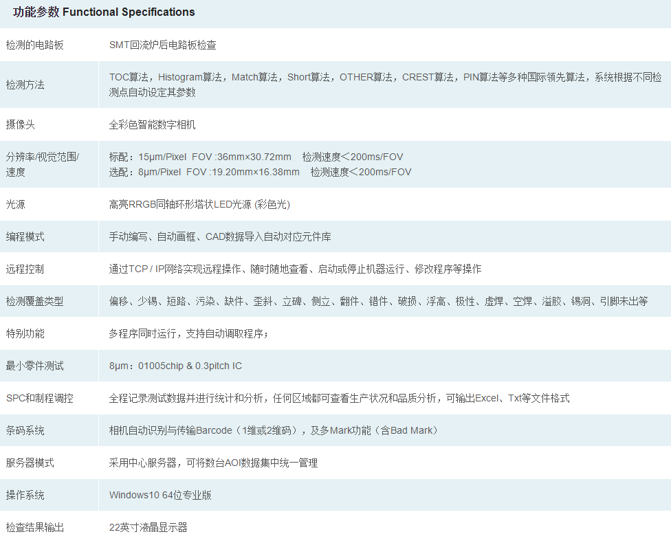This screenshot has height=543, width=671.
Task: Click 高亮RRGB同轴环形塔状LED光源 value
Action: 199,205
